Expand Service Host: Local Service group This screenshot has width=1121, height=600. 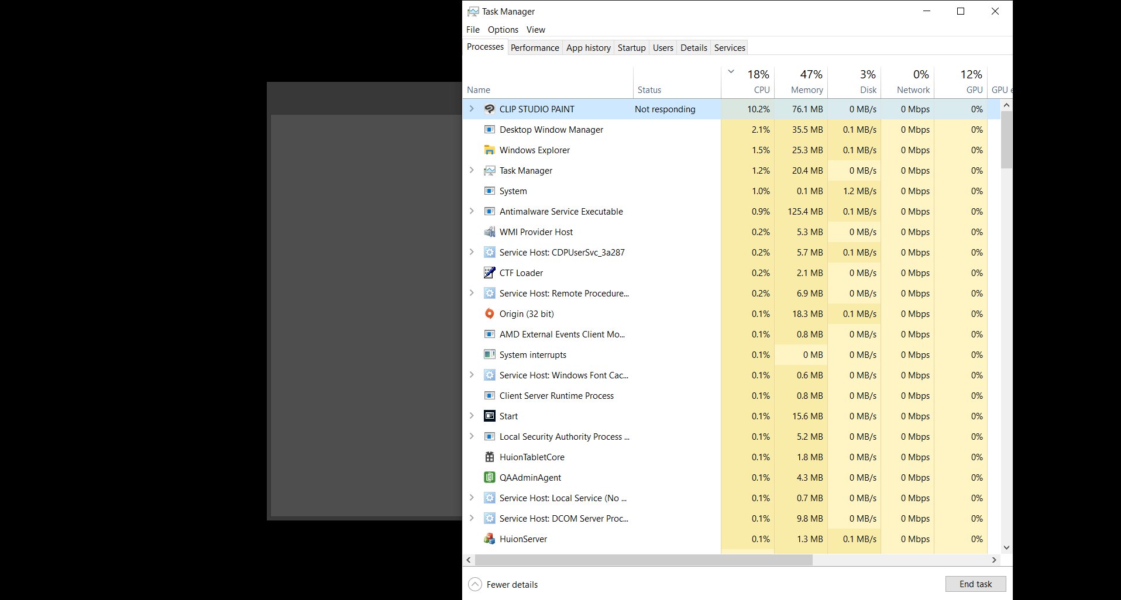472,498
